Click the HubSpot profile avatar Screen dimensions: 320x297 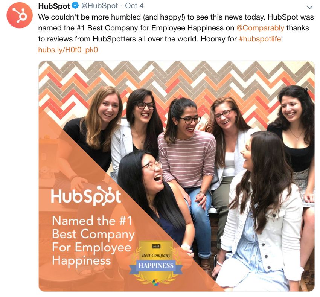[20, 15]
